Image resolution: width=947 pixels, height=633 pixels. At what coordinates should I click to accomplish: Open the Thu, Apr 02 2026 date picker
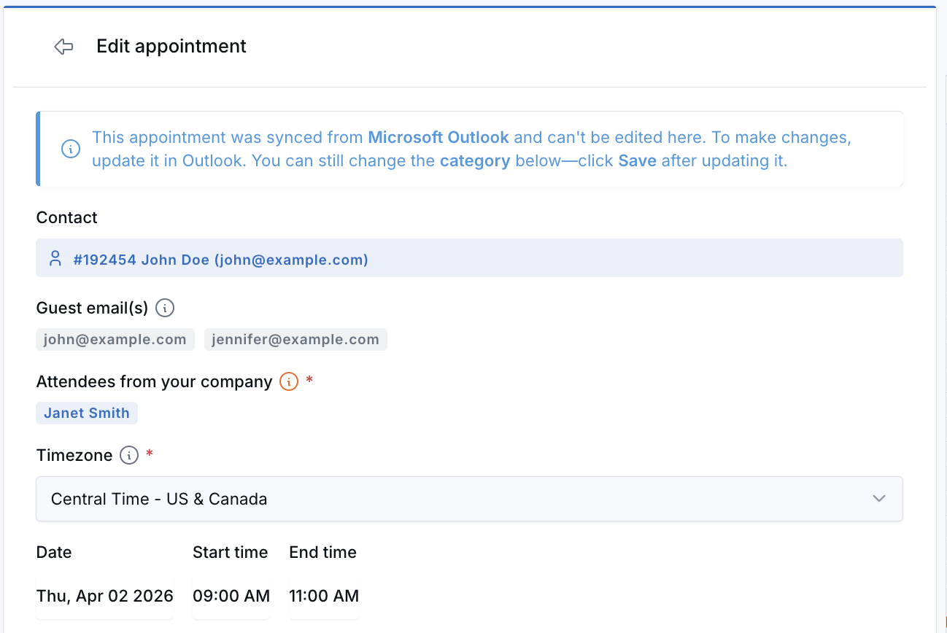tap(104, 596)
